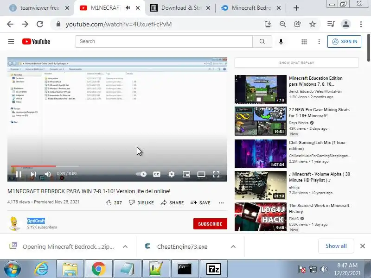
Task: Open the YouTube hamburger guide menu
Action: (11, 42)
